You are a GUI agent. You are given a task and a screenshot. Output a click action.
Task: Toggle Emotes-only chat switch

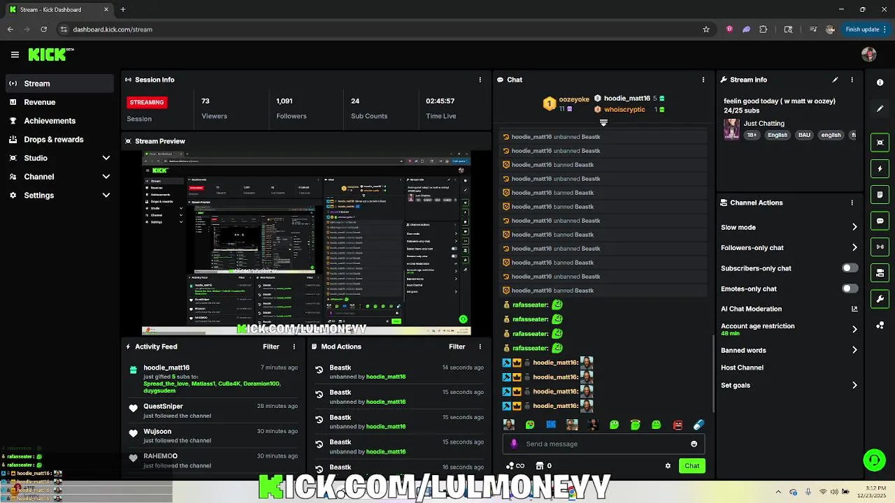pos(850,289)
